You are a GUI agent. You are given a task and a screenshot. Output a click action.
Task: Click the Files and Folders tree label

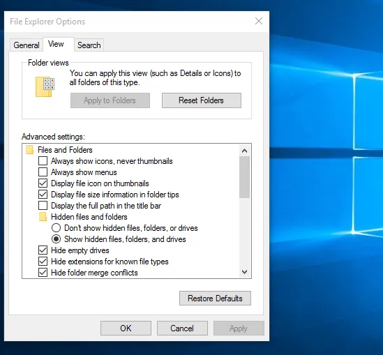coord(65,150)
